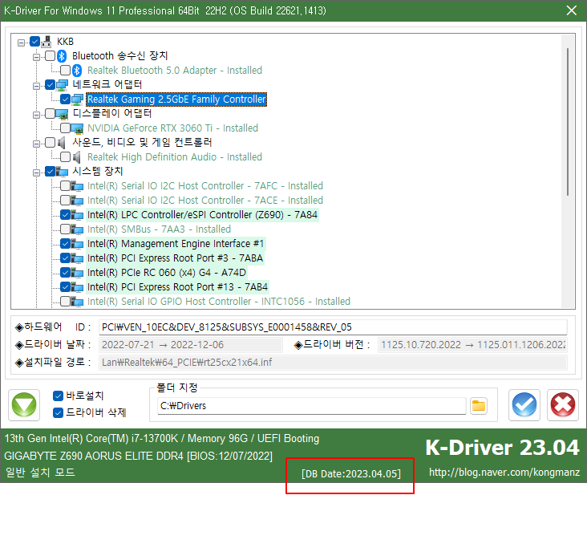Uncheck the 시스템 장치 checkbox
The image size is (587, 560).
(51, 172)
